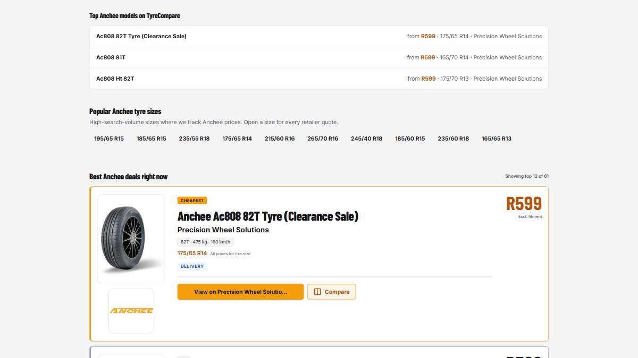Select the 235/55 R18 tyre size
This screenshot has width=638, height=358.
194,138
